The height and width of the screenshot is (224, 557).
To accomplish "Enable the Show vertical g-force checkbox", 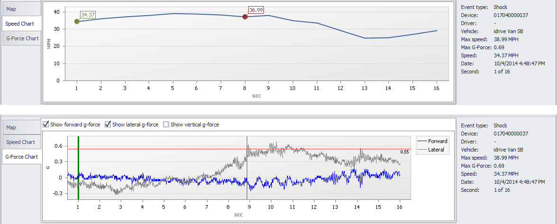I will point(166,125).
